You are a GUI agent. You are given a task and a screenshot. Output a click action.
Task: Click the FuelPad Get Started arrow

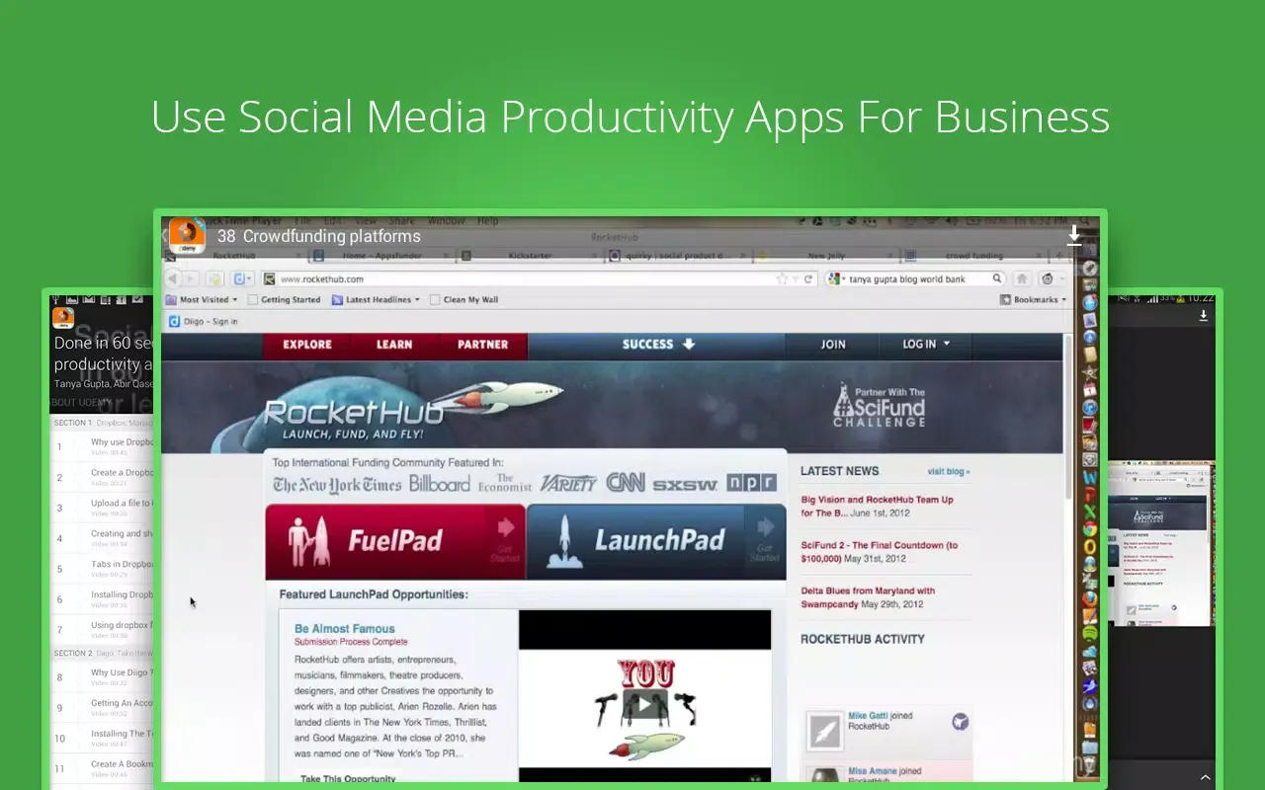(x=505, y=527)
